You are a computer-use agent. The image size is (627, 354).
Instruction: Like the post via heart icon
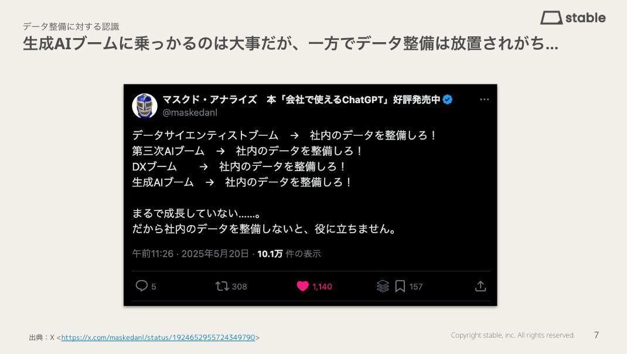[303, 286]
